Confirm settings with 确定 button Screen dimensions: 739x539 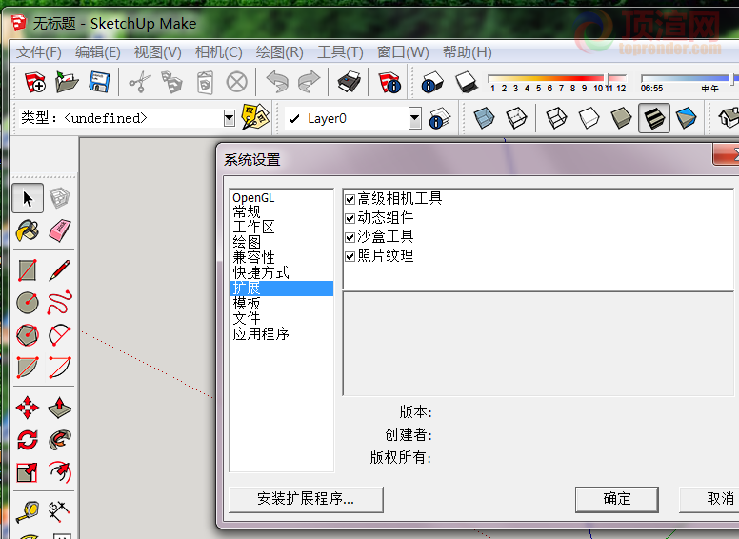click(x=616, y=499)
